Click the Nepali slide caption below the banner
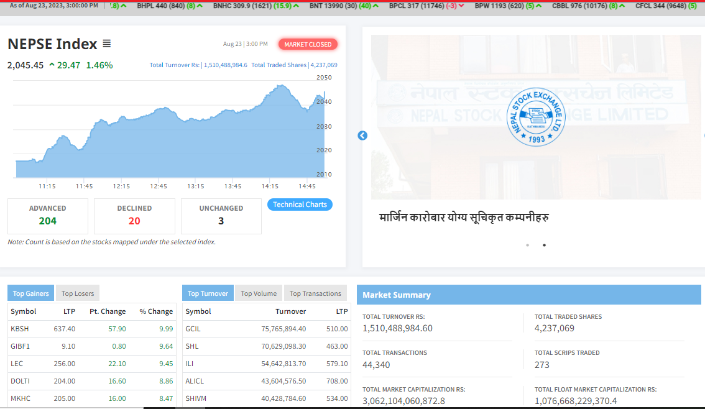 tap(464, 218)
